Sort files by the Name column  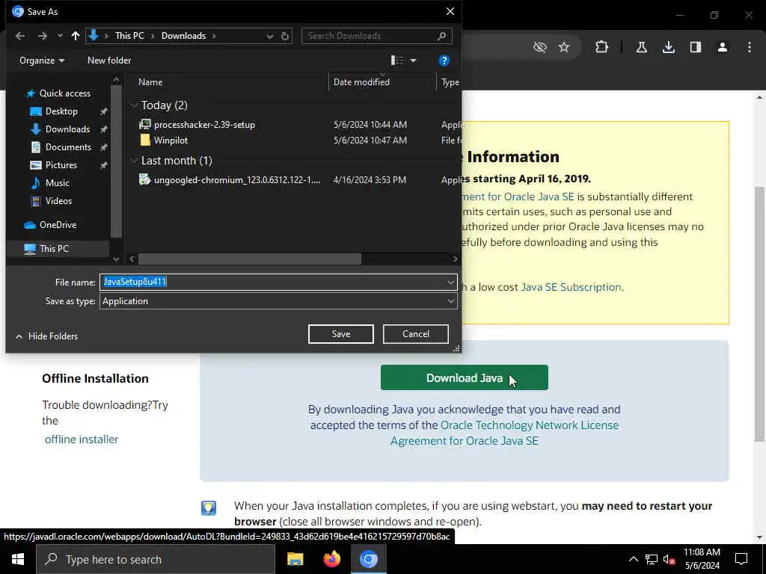[x=150, y=82]
